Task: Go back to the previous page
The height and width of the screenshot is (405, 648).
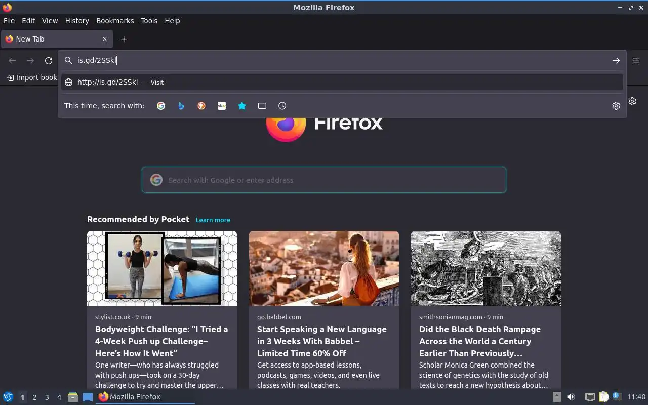Action: tap(12, 60)
